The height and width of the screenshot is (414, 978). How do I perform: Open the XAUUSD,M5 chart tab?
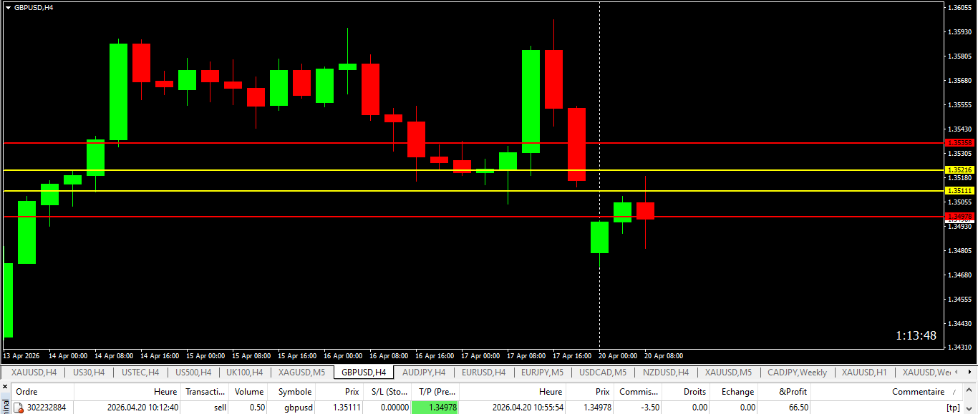tap(728, 373)
